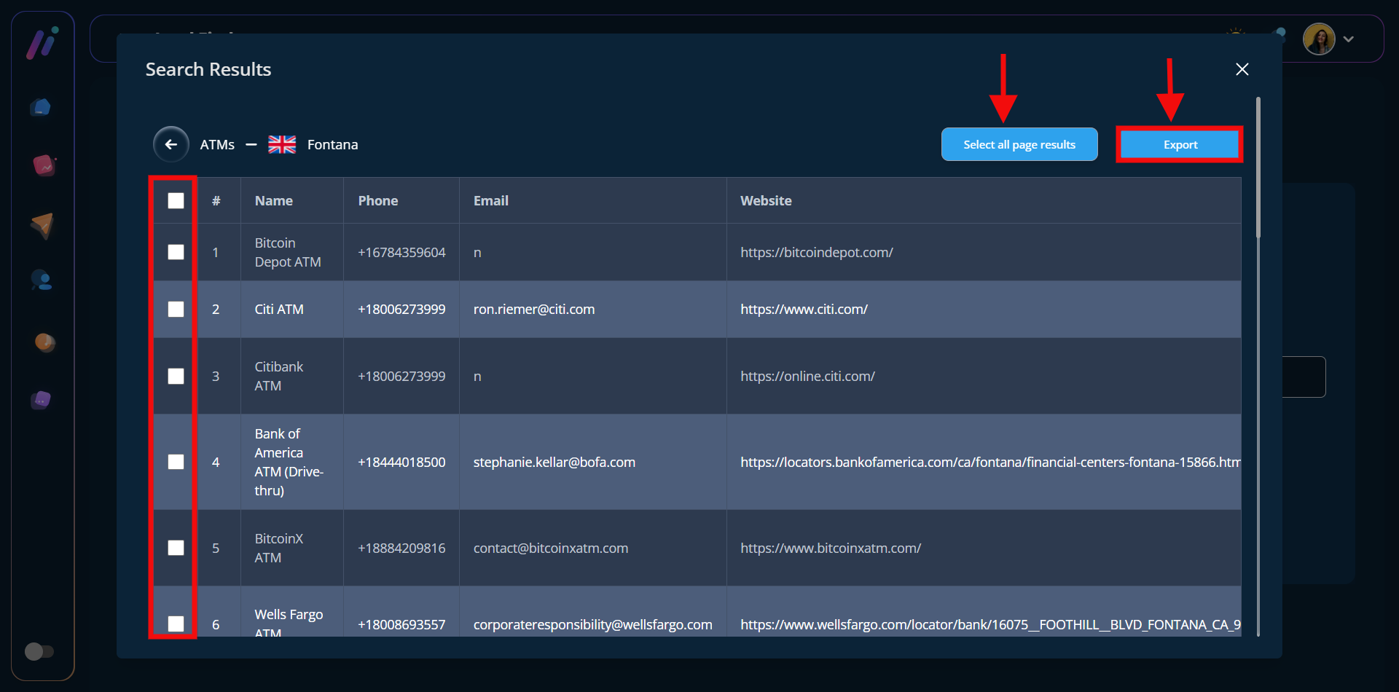Open the blue contacts person sidebar icon
The width and height of the screenshot is (1399, 692).
pos(42,280)
